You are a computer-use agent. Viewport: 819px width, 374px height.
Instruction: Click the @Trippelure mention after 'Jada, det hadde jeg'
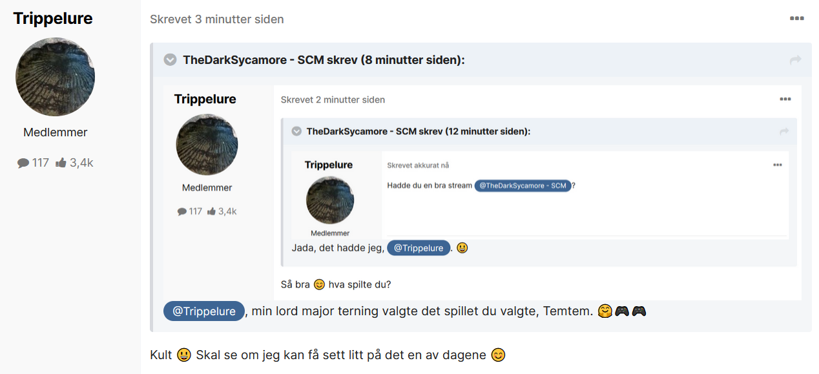point(419,248)
